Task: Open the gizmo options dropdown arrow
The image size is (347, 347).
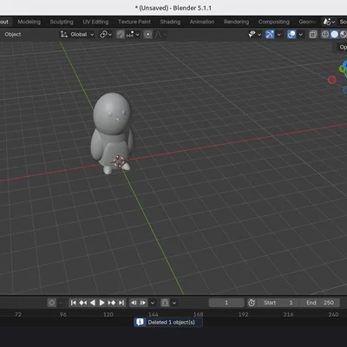Action: click(x=278, y=35)
